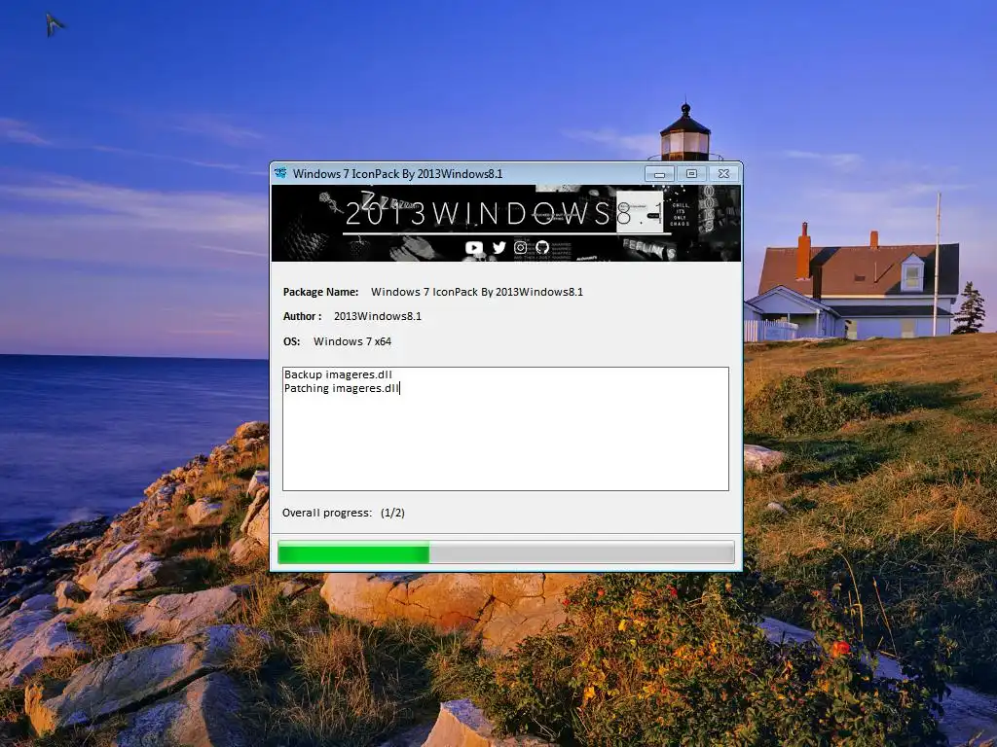Click the green installation progress bar
The image size is (997, 747).
[506, 552]
